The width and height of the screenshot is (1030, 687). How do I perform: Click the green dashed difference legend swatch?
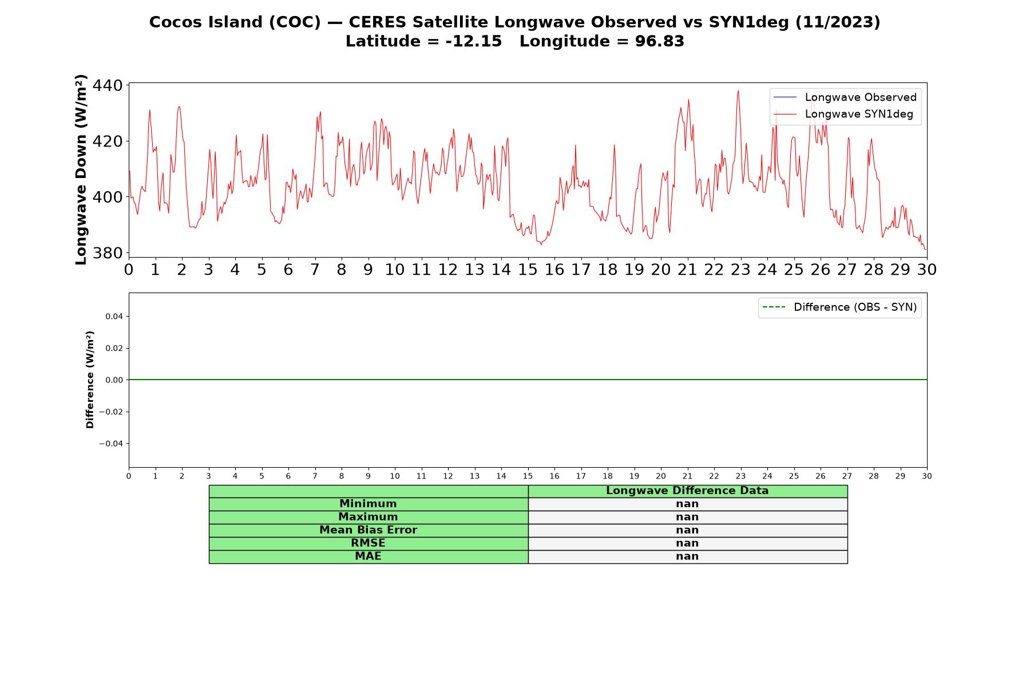pyautogui.click(x=774, y=307)
